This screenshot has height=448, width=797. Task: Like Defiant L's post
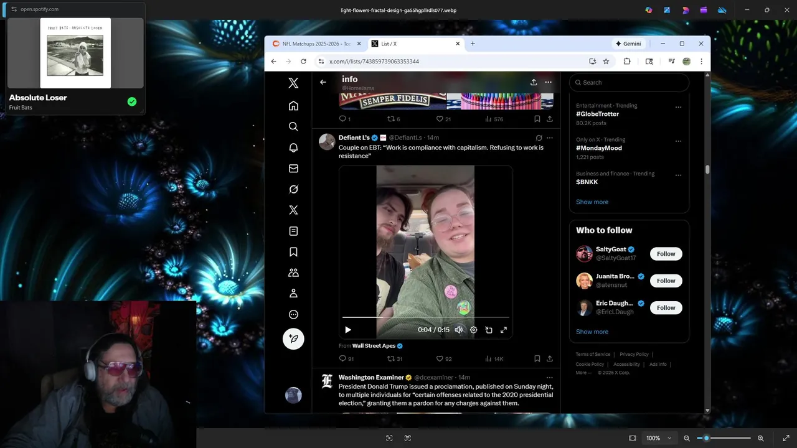(x=444, y=358)
